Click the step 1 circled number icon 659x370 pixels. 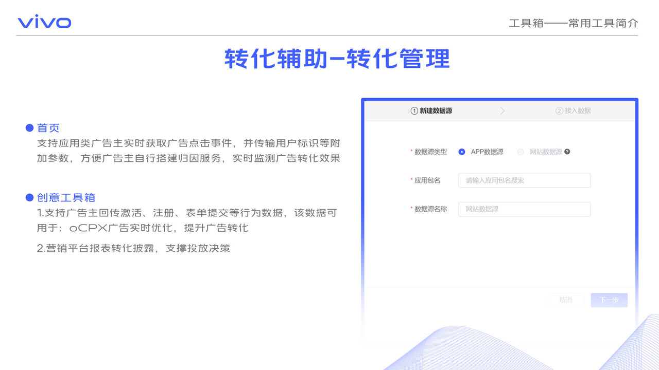pyautogui.click(x=414, y=111)
